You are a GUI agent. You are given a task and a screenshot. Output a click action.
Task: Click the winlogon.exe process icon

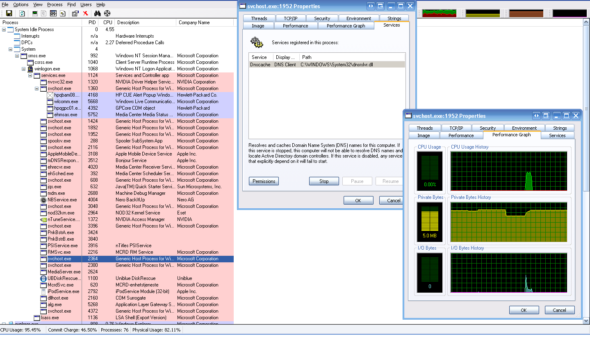tap(30, 69)
